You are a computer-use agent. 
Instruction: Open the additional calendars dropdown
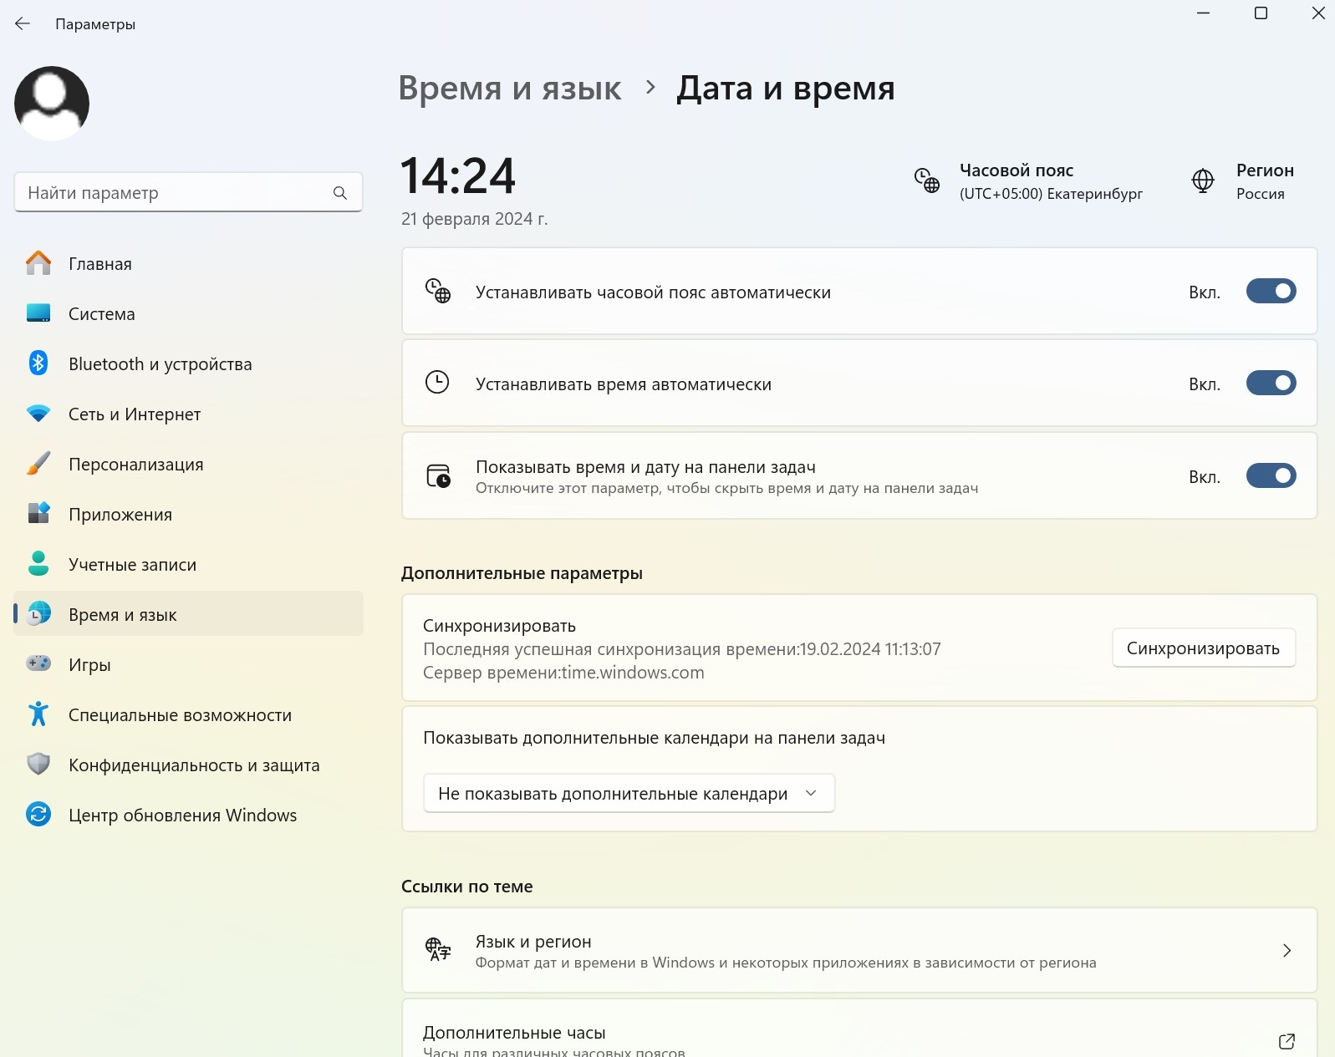click(x=629, y=794)
